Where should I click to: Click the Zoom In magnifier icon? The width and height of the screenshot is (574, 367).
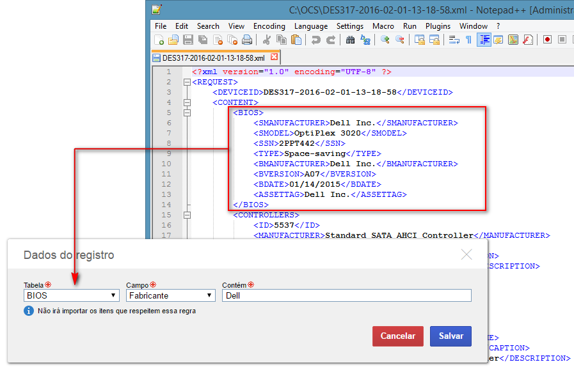pos(385,40)
